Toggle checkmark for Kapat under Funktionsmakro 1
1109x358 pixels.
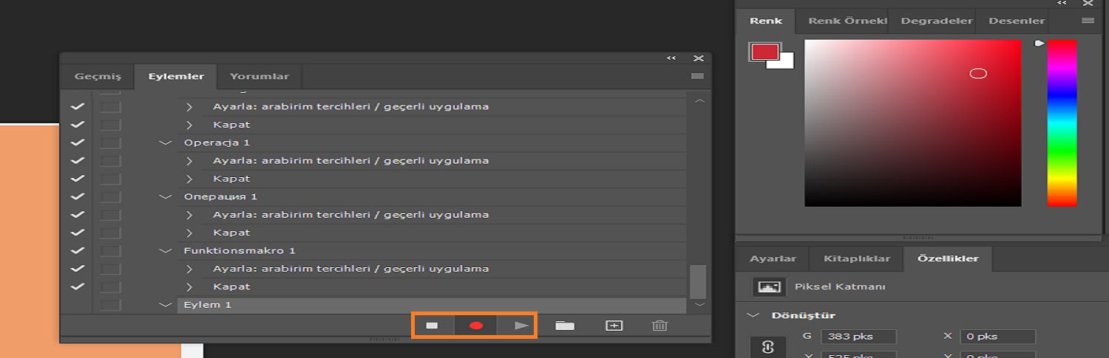point(77,286)
